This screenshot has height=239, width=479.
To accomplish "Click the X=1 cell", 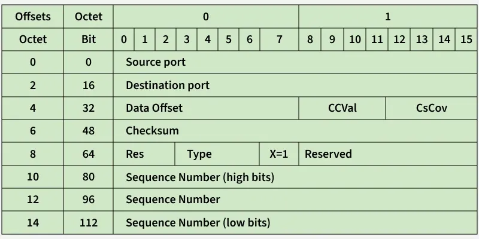I will coord(279,154).
